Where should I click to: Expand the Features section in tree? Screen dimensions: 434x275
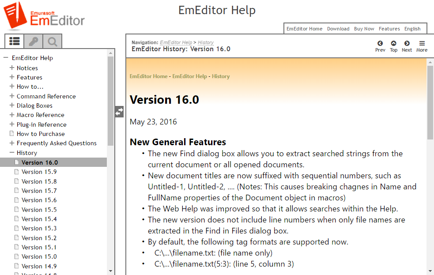pos(12,77)
